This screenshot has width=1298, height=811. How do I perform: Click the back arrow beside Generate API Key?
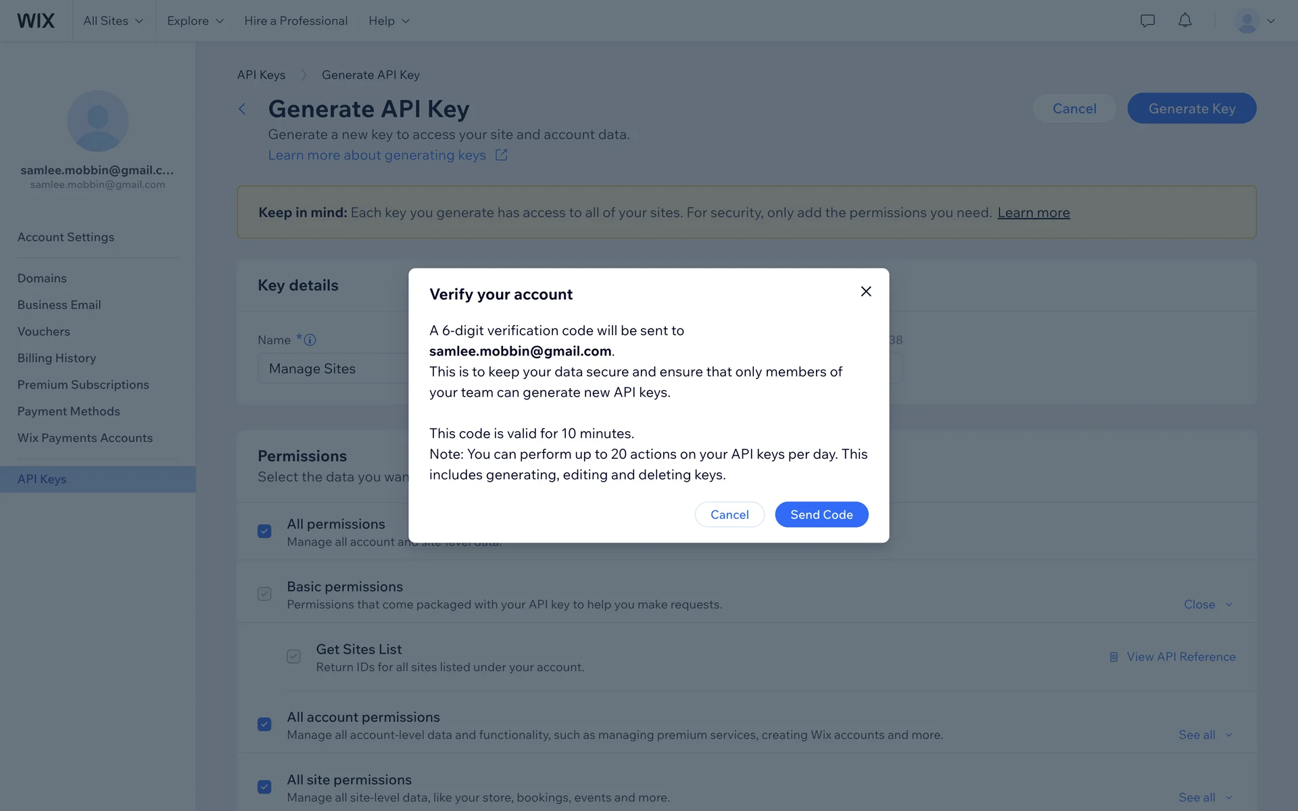(x=243, y=109)
